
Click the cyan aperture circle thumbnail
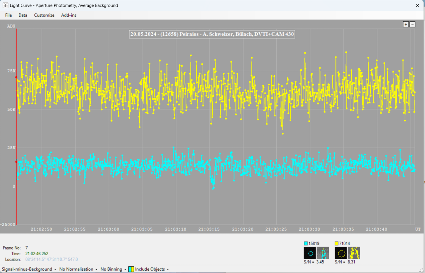click(310, 253)
